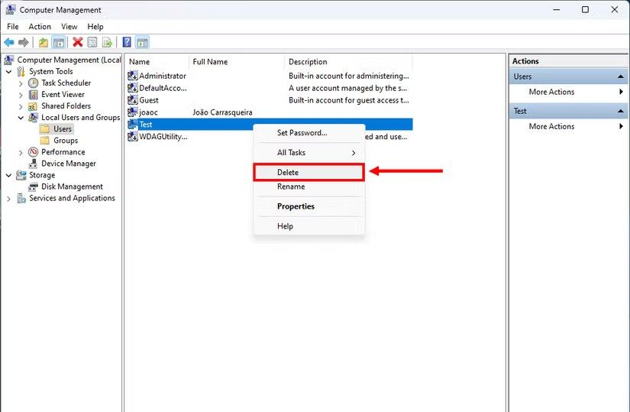Click the Event Viewer icon
The height and width of the screenshot is (412, 630).
(34, 95)
